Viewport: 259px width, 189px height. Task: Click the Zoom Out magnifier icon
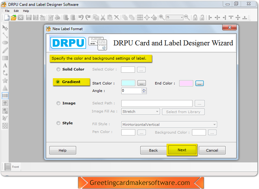[187, 17]
